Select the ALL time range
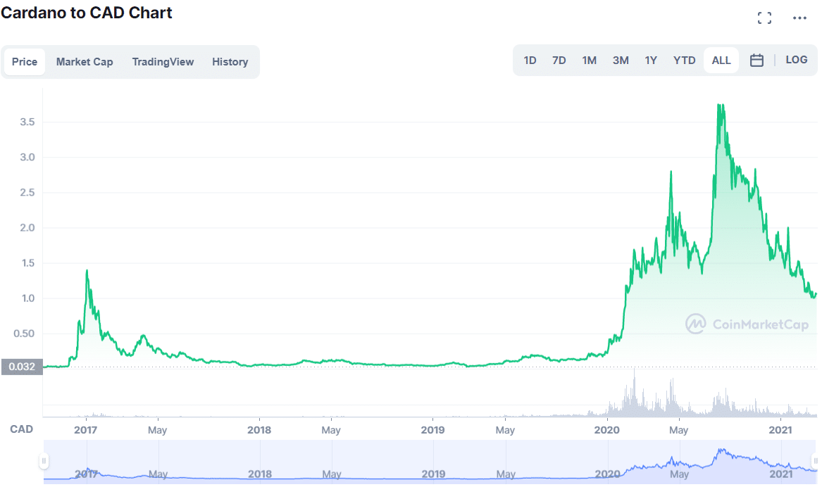This screenshot has width=822, height=487. [x=721, y=61]
